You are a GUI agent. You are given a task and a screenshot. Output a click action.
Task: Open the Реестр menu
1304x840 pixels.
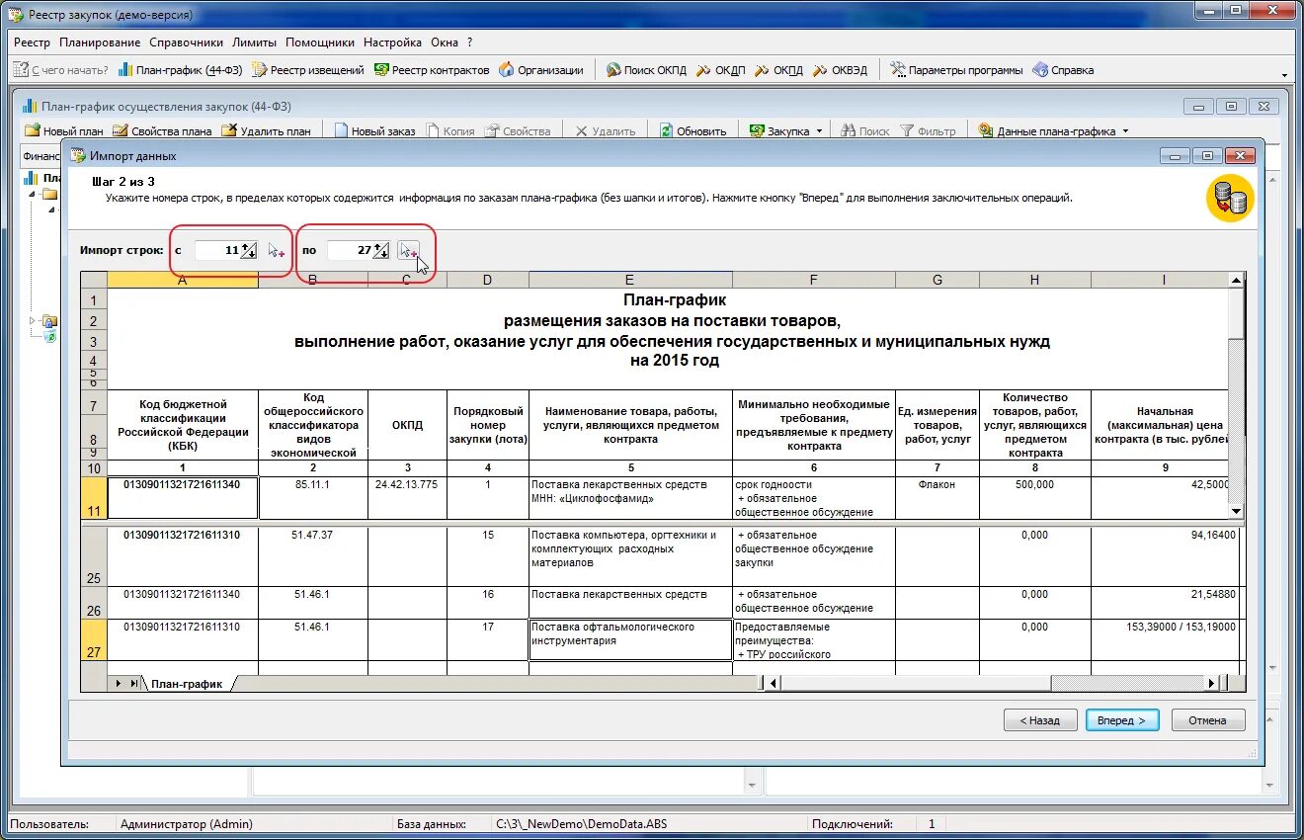[x=32, y=42]
